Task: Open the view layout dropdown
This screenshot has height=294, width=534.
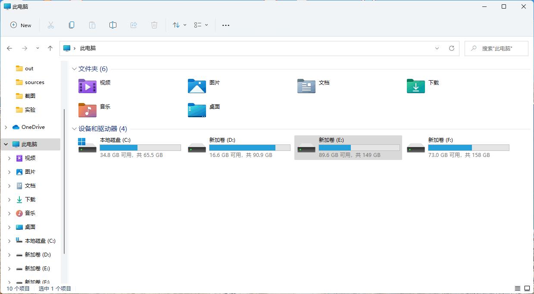Action: coord(200,25)
